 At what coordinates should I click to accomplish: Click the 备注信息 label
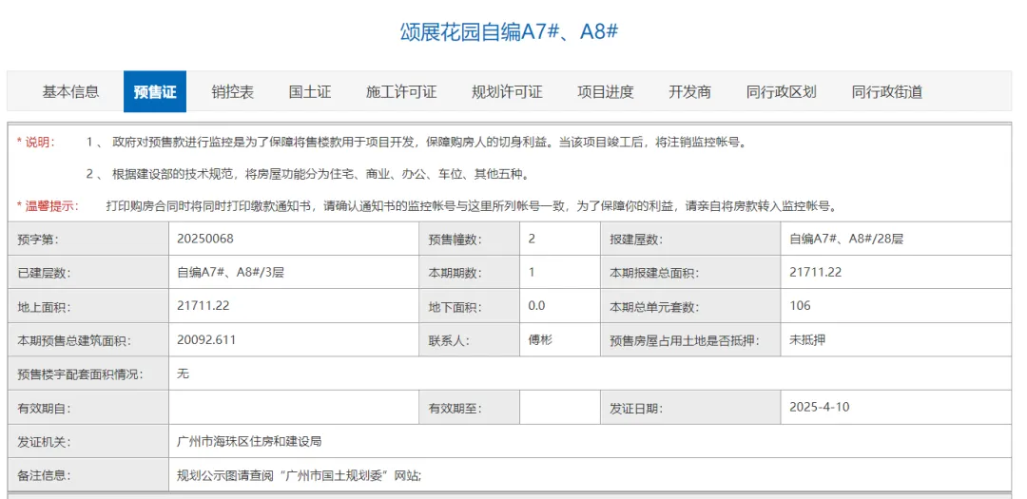[44, 476]
